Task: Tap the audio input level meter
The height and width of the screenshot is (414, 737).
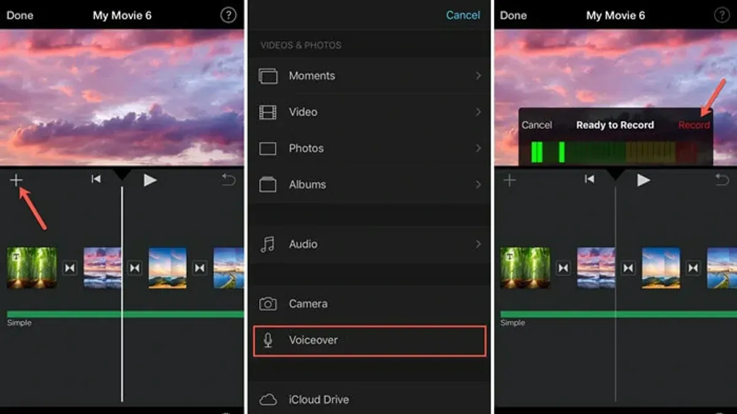Action: pos(614,152)
